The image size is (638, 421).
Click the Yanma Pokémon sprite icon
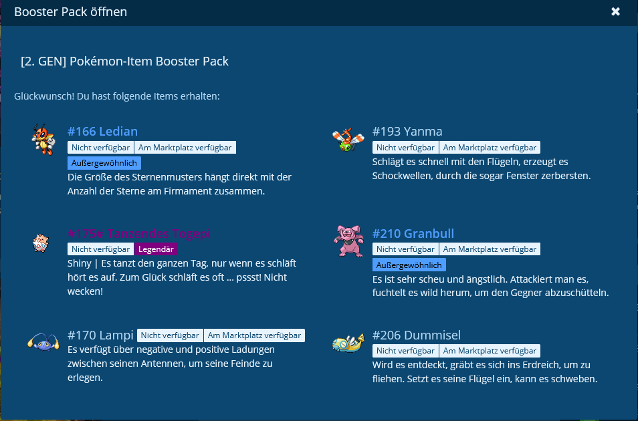click(x=348, y=140)
